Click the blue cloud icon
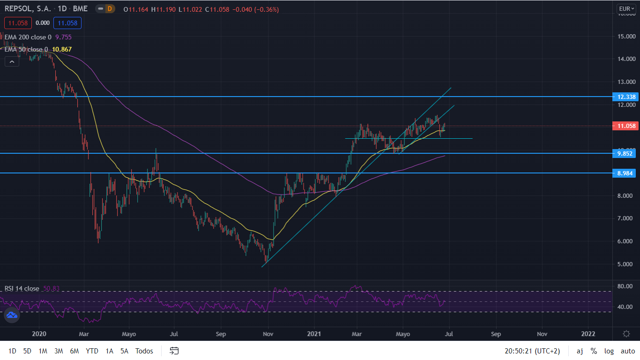The height and width of the screenshot is (360, 640). 12,315
